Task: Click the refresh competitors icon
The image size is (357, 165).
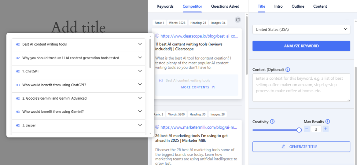Action: 238,20
